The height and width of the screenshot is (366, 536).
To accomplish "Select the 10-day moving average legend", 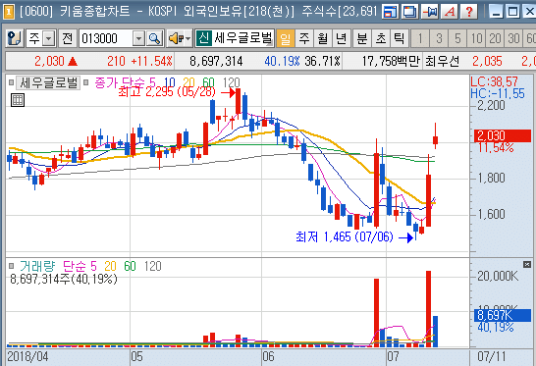I will coord(169,82).
